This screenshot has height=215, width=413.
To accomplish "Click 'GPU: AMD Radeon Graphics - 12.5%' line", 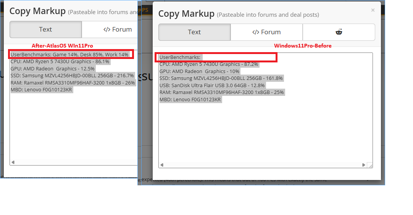I will [x=52, y=68].
